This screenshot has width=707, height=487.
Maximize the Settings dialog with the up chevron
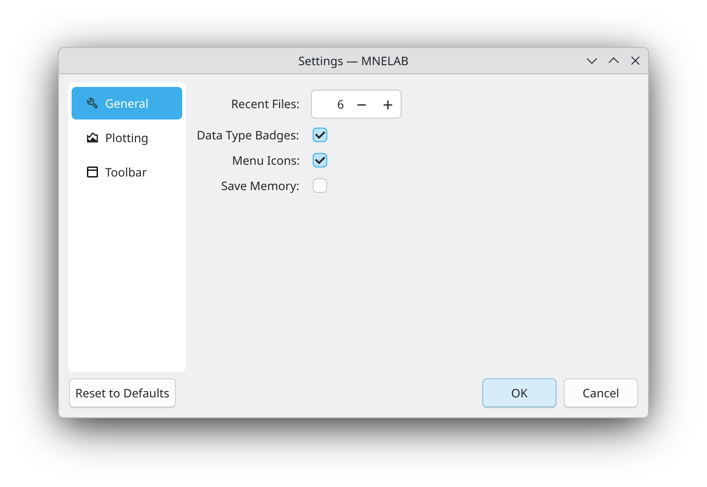(614, 61)
